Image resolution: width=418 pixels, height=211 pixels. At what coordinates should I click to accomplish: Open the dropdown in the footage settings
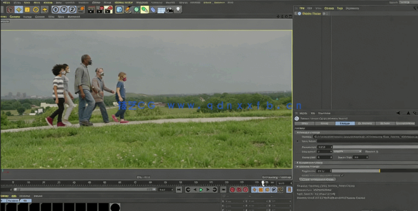click(x=348, y=151)
